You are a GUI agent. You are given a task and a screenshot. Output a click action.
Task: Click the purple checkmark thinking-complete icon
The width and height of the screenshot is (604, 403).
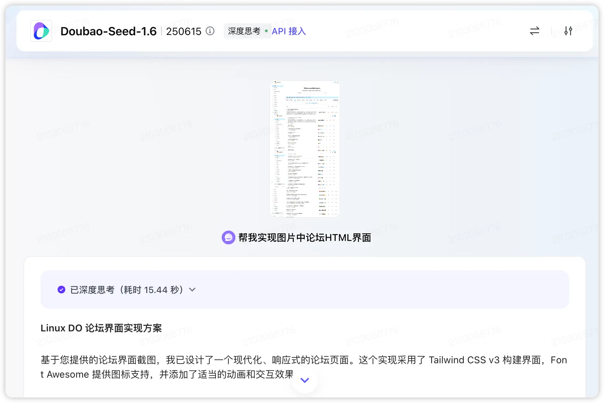[x=61, y=290]
